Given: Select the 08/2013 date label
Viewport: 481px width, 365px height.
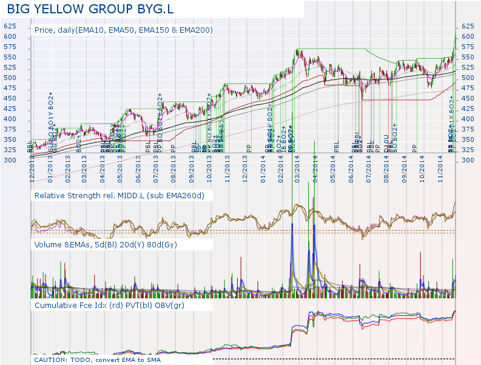Looking at the screenshot, I should (x=173, y=169).
